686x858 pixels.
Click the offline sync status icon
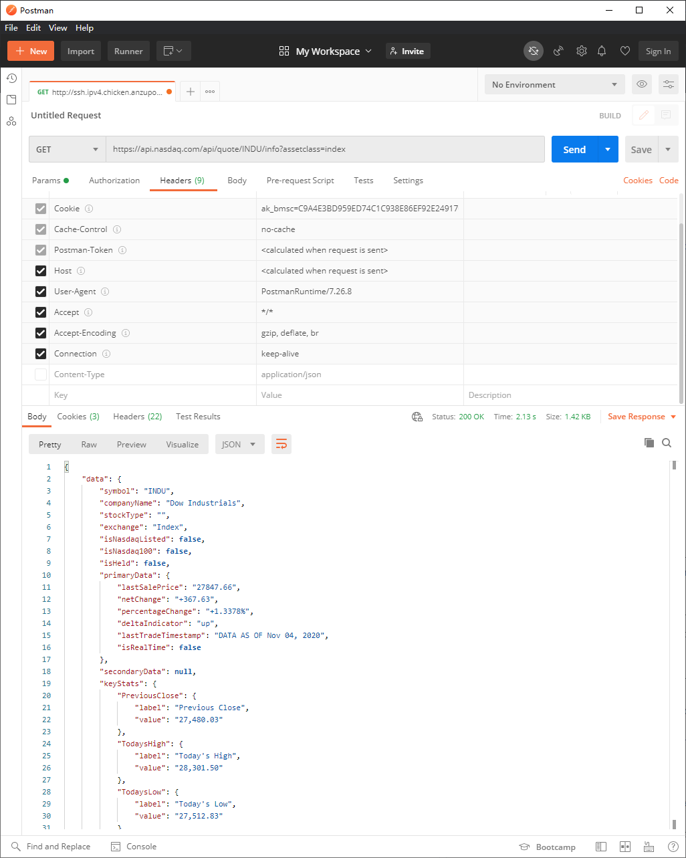pyautogui.click(x=533, y=51)
